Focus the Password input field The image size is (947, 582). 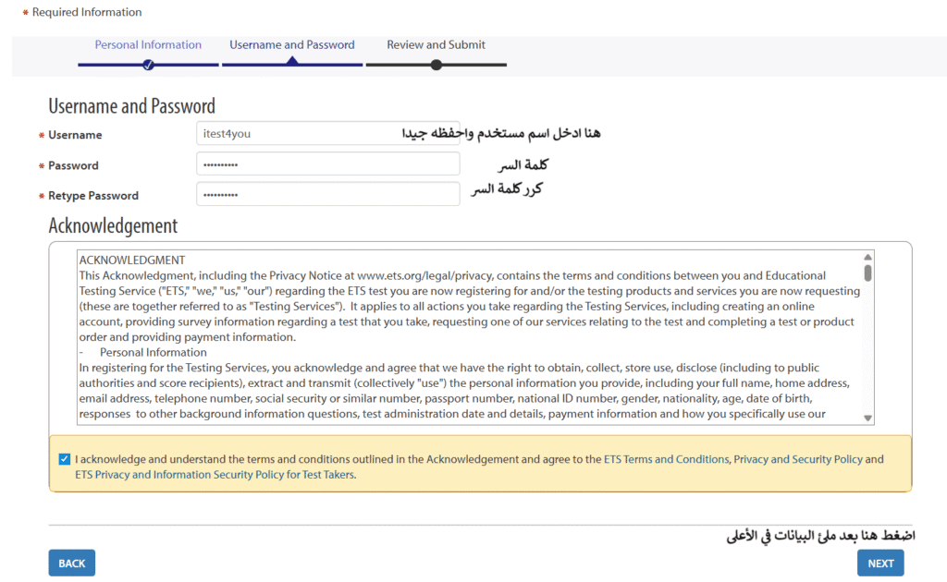[x=328, y=164]
